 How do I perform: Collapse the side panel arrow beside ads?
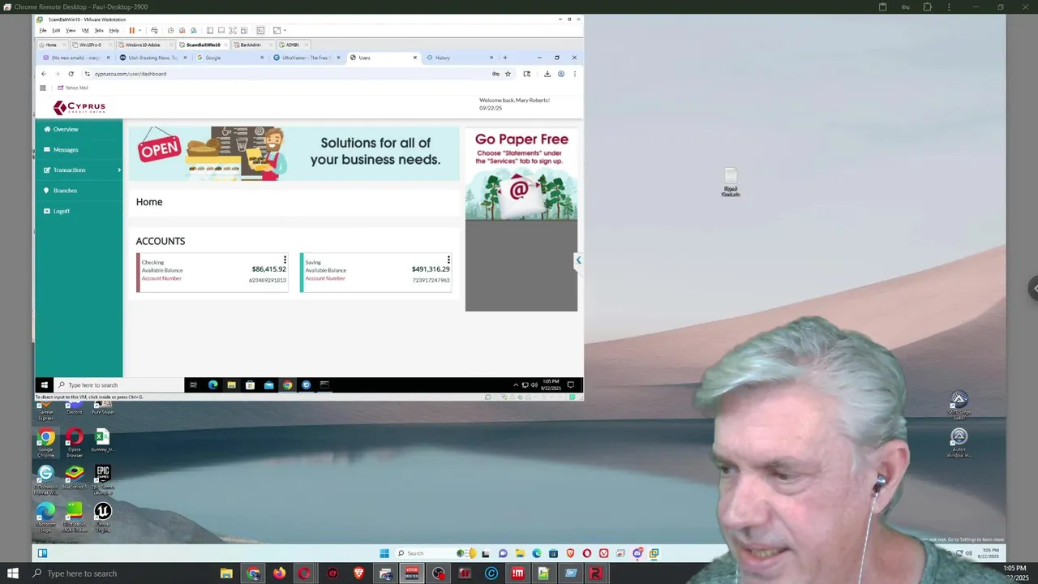pyautogui.click(x=578, y=260)
